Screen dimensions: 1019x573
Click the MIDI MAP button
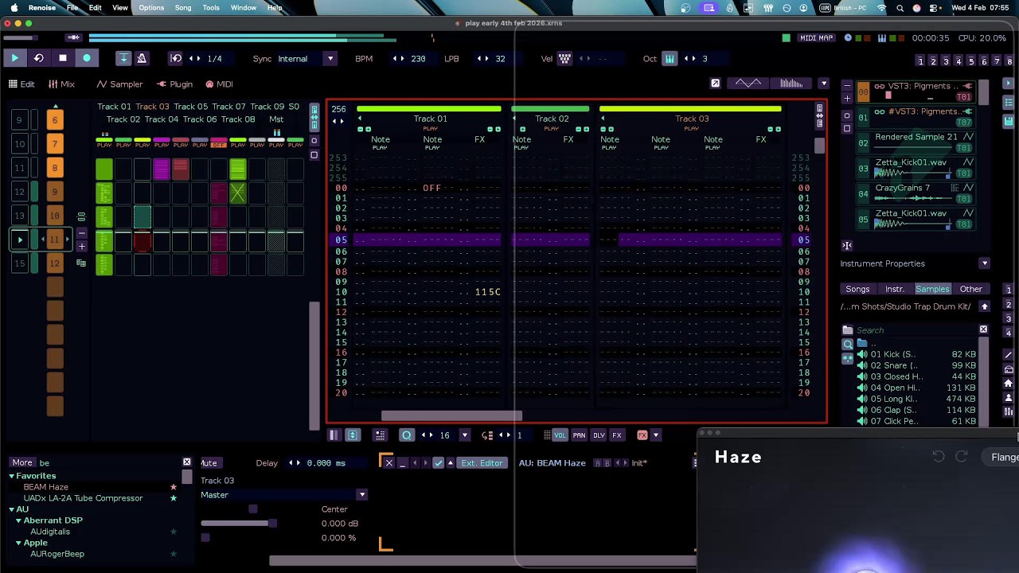pyautogui.click(x=816, y=38)
